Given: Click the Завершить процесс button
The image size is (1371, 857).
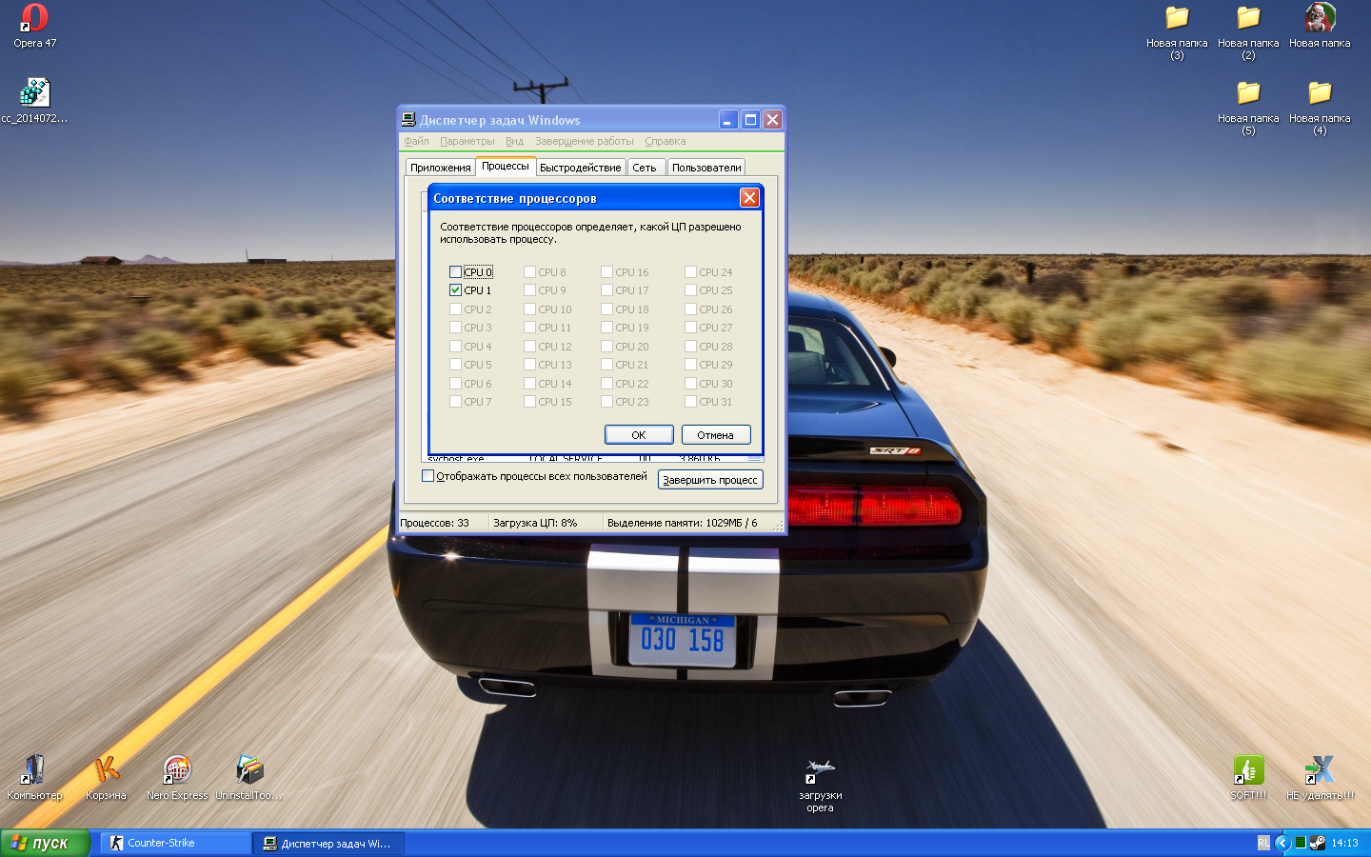Looking at the screenshot, I should 710,480.
